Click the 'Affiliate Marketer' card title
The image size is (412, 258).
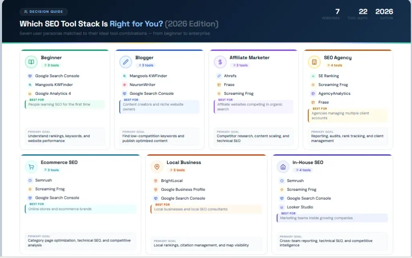tap(249, 58)
